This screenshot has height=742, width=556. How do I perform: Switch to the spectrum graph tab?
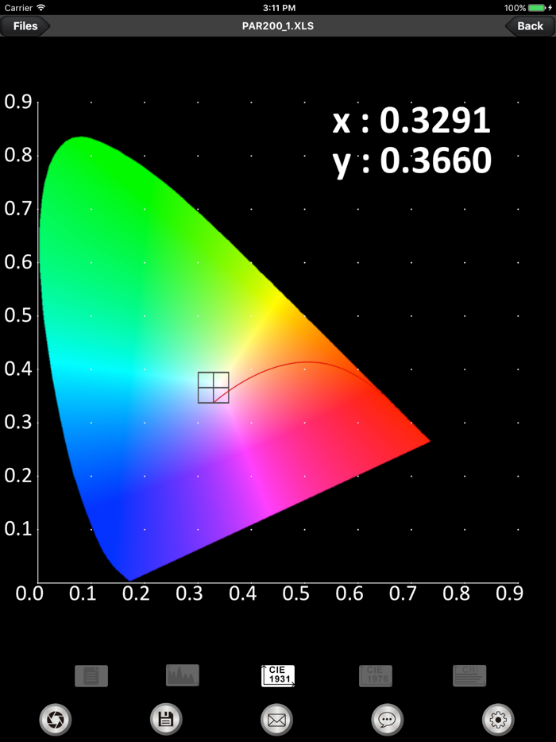click(183, 675)
